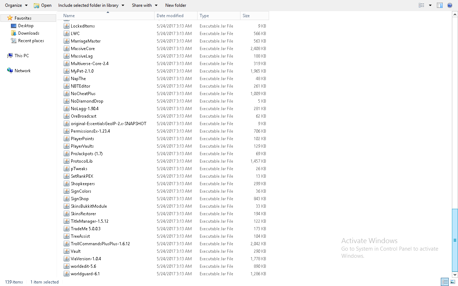Select the MassiveLag file icon
The width and height of the screenshot is (458, 286).
click(x=67, y=56)
